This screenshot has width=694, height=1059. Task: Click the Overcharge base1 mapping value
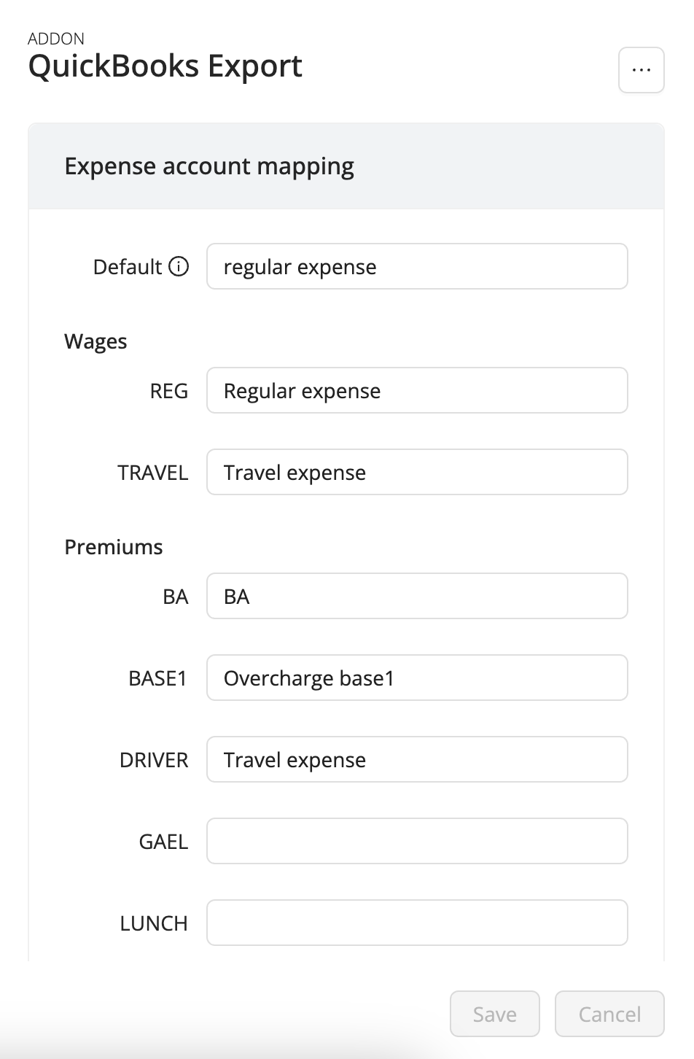pyautogui.click(x=309, y=678)
